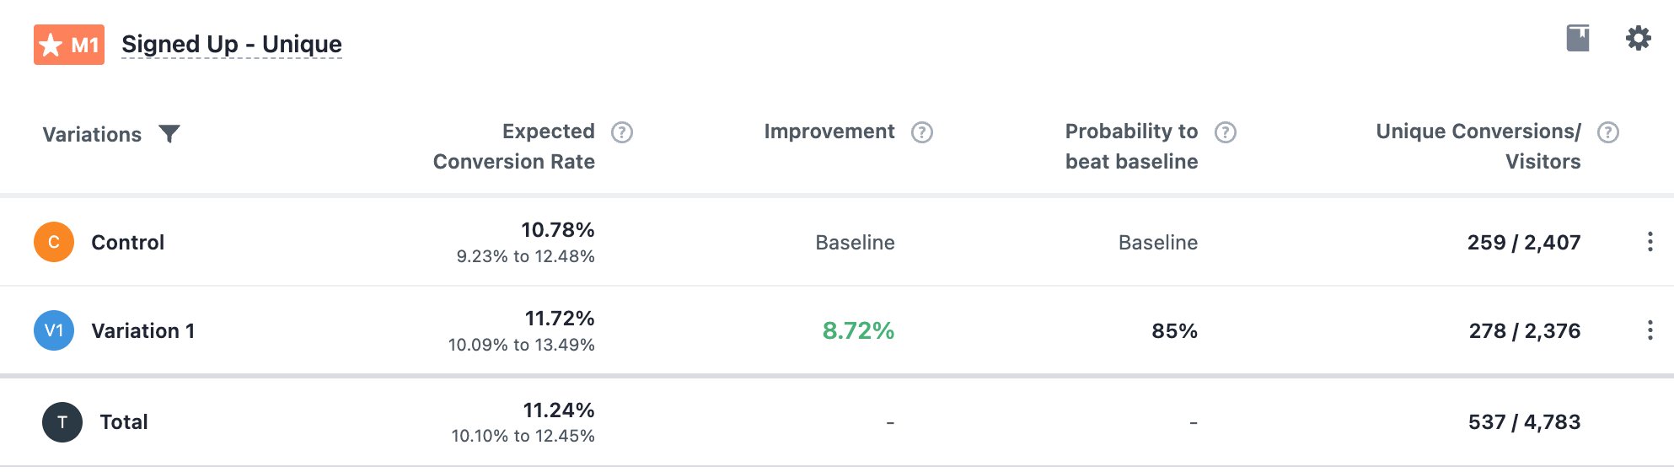Image resolution: width=1674 pixels, height=472 pixels.
Task: Click the orange Control C badge
Action: click(54, 242)
